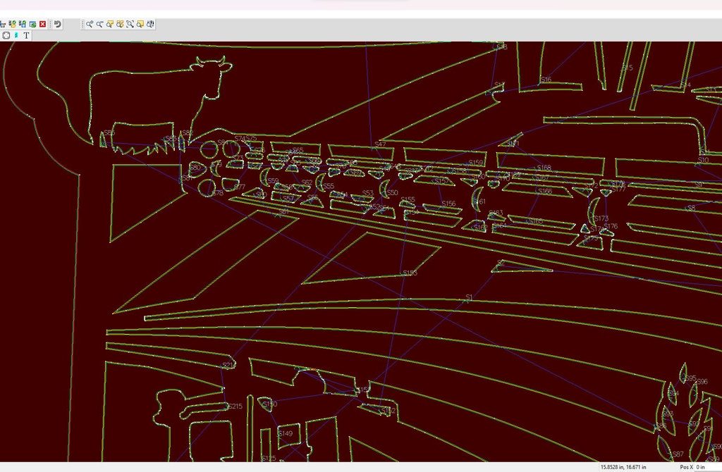Select the shape labeled S215

coord(235,406)
